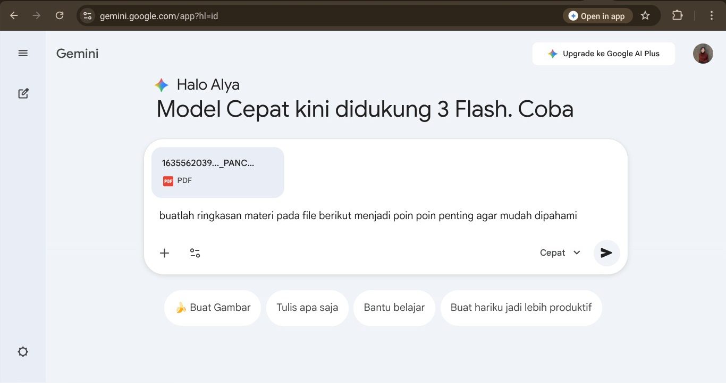Bookmark the page with the star icon

645,15
